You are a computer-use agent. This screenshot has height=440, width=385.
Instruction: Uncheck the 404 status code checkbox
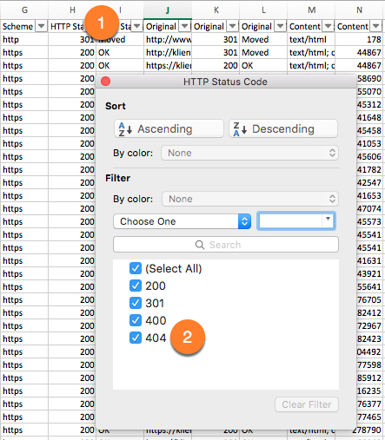tap(136, 338)
